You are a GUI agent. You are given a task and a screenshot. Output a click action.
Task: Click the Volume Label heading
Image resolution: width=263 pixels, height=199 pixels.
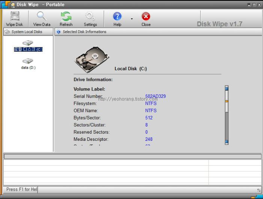(x=89, y=89)
